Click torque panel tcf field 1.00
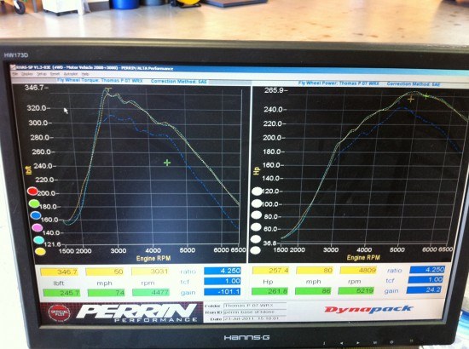 (223, 281)
